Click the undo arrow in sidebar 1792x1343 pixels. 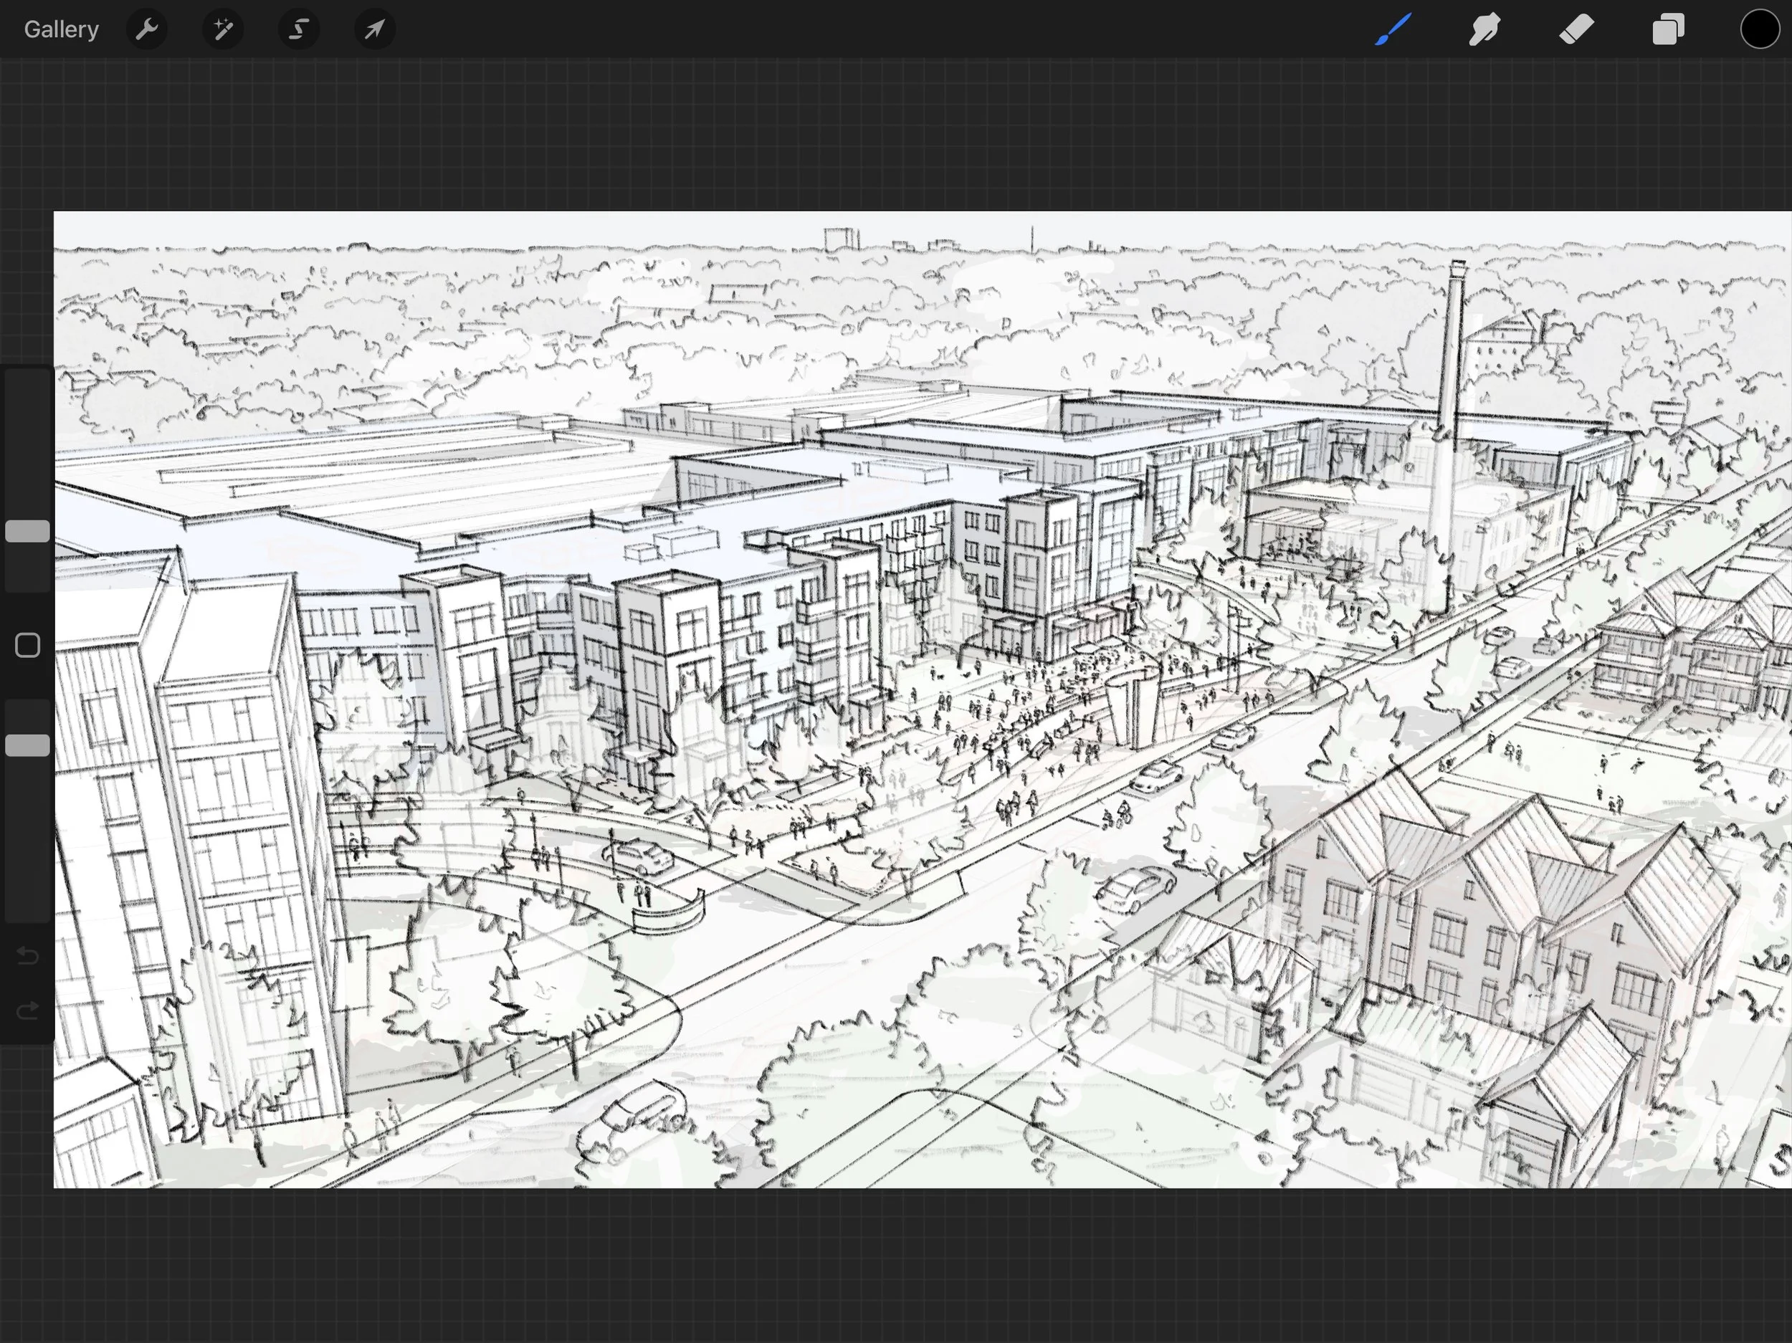coord(27,956)
